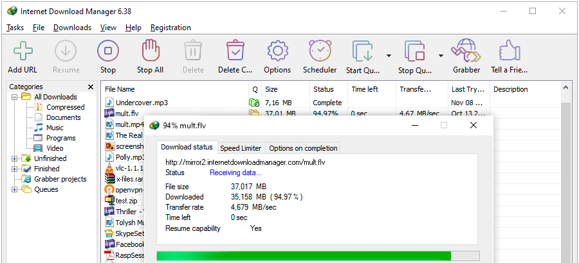Close the mult.flv download dialog
Image resolution: width=579 pixels, height=263 pixels.
pyautogui.click(x=473, y=125)
